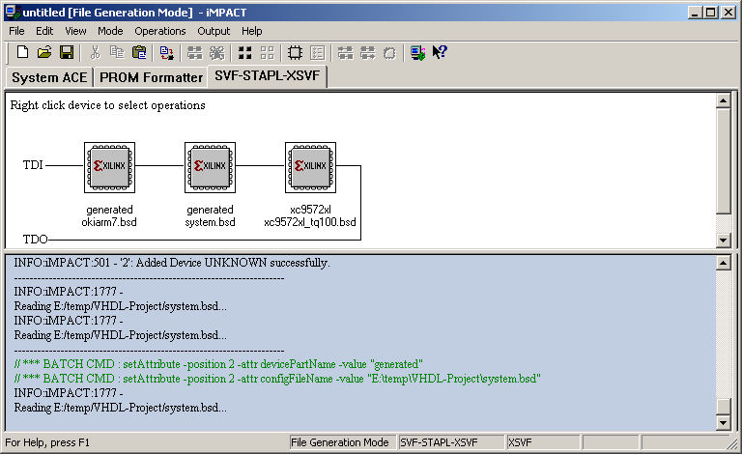
Task: Click the log pane scroll-up arrow
Action: (x=723, y=263)
